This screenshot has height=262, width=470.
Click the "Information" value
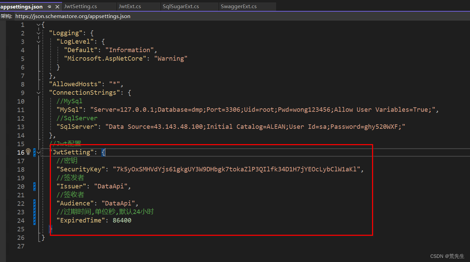[129, 50]
